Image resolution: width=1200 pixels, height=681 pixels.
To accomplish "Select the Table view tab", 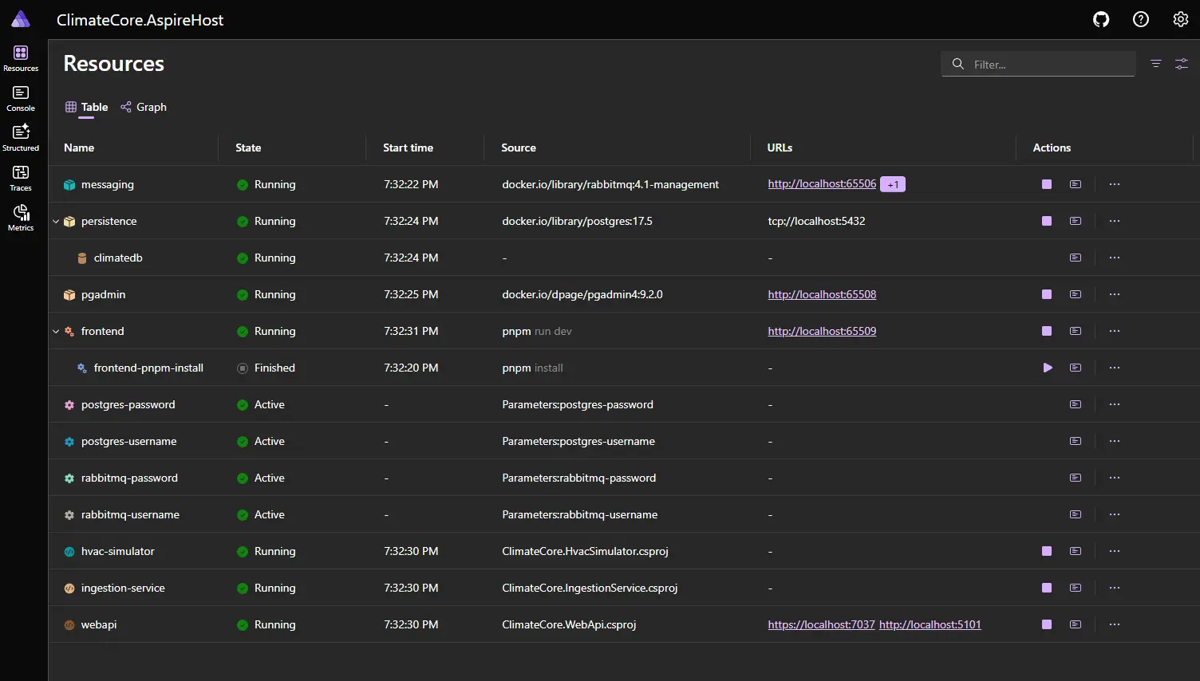I will (x=86, y=107).
